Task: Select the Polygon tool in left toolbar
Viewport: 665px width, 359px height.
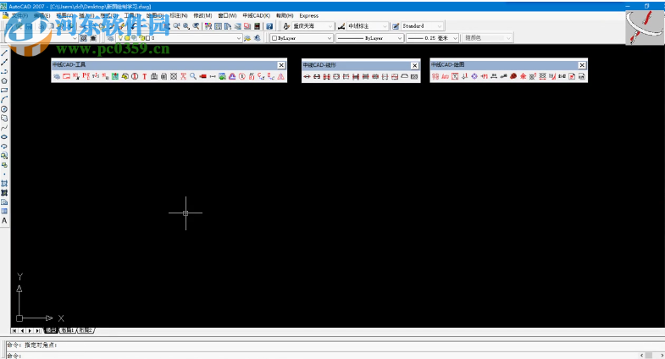Action: point(4,80)
